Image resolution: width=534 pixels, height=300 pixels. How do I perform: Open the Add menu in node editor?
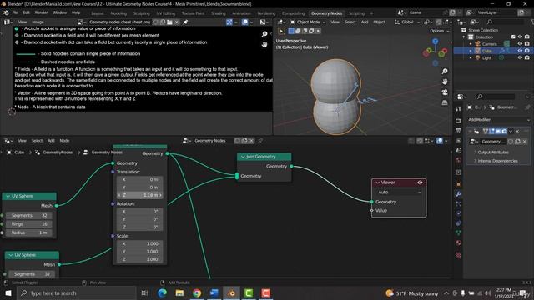51,141
